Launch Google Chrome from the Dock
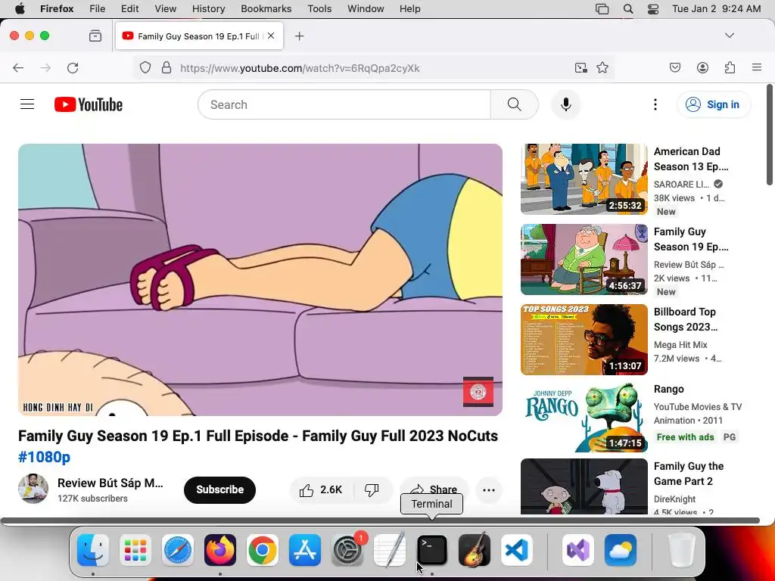This screenshot has width=775, height=581. [263, 550]
